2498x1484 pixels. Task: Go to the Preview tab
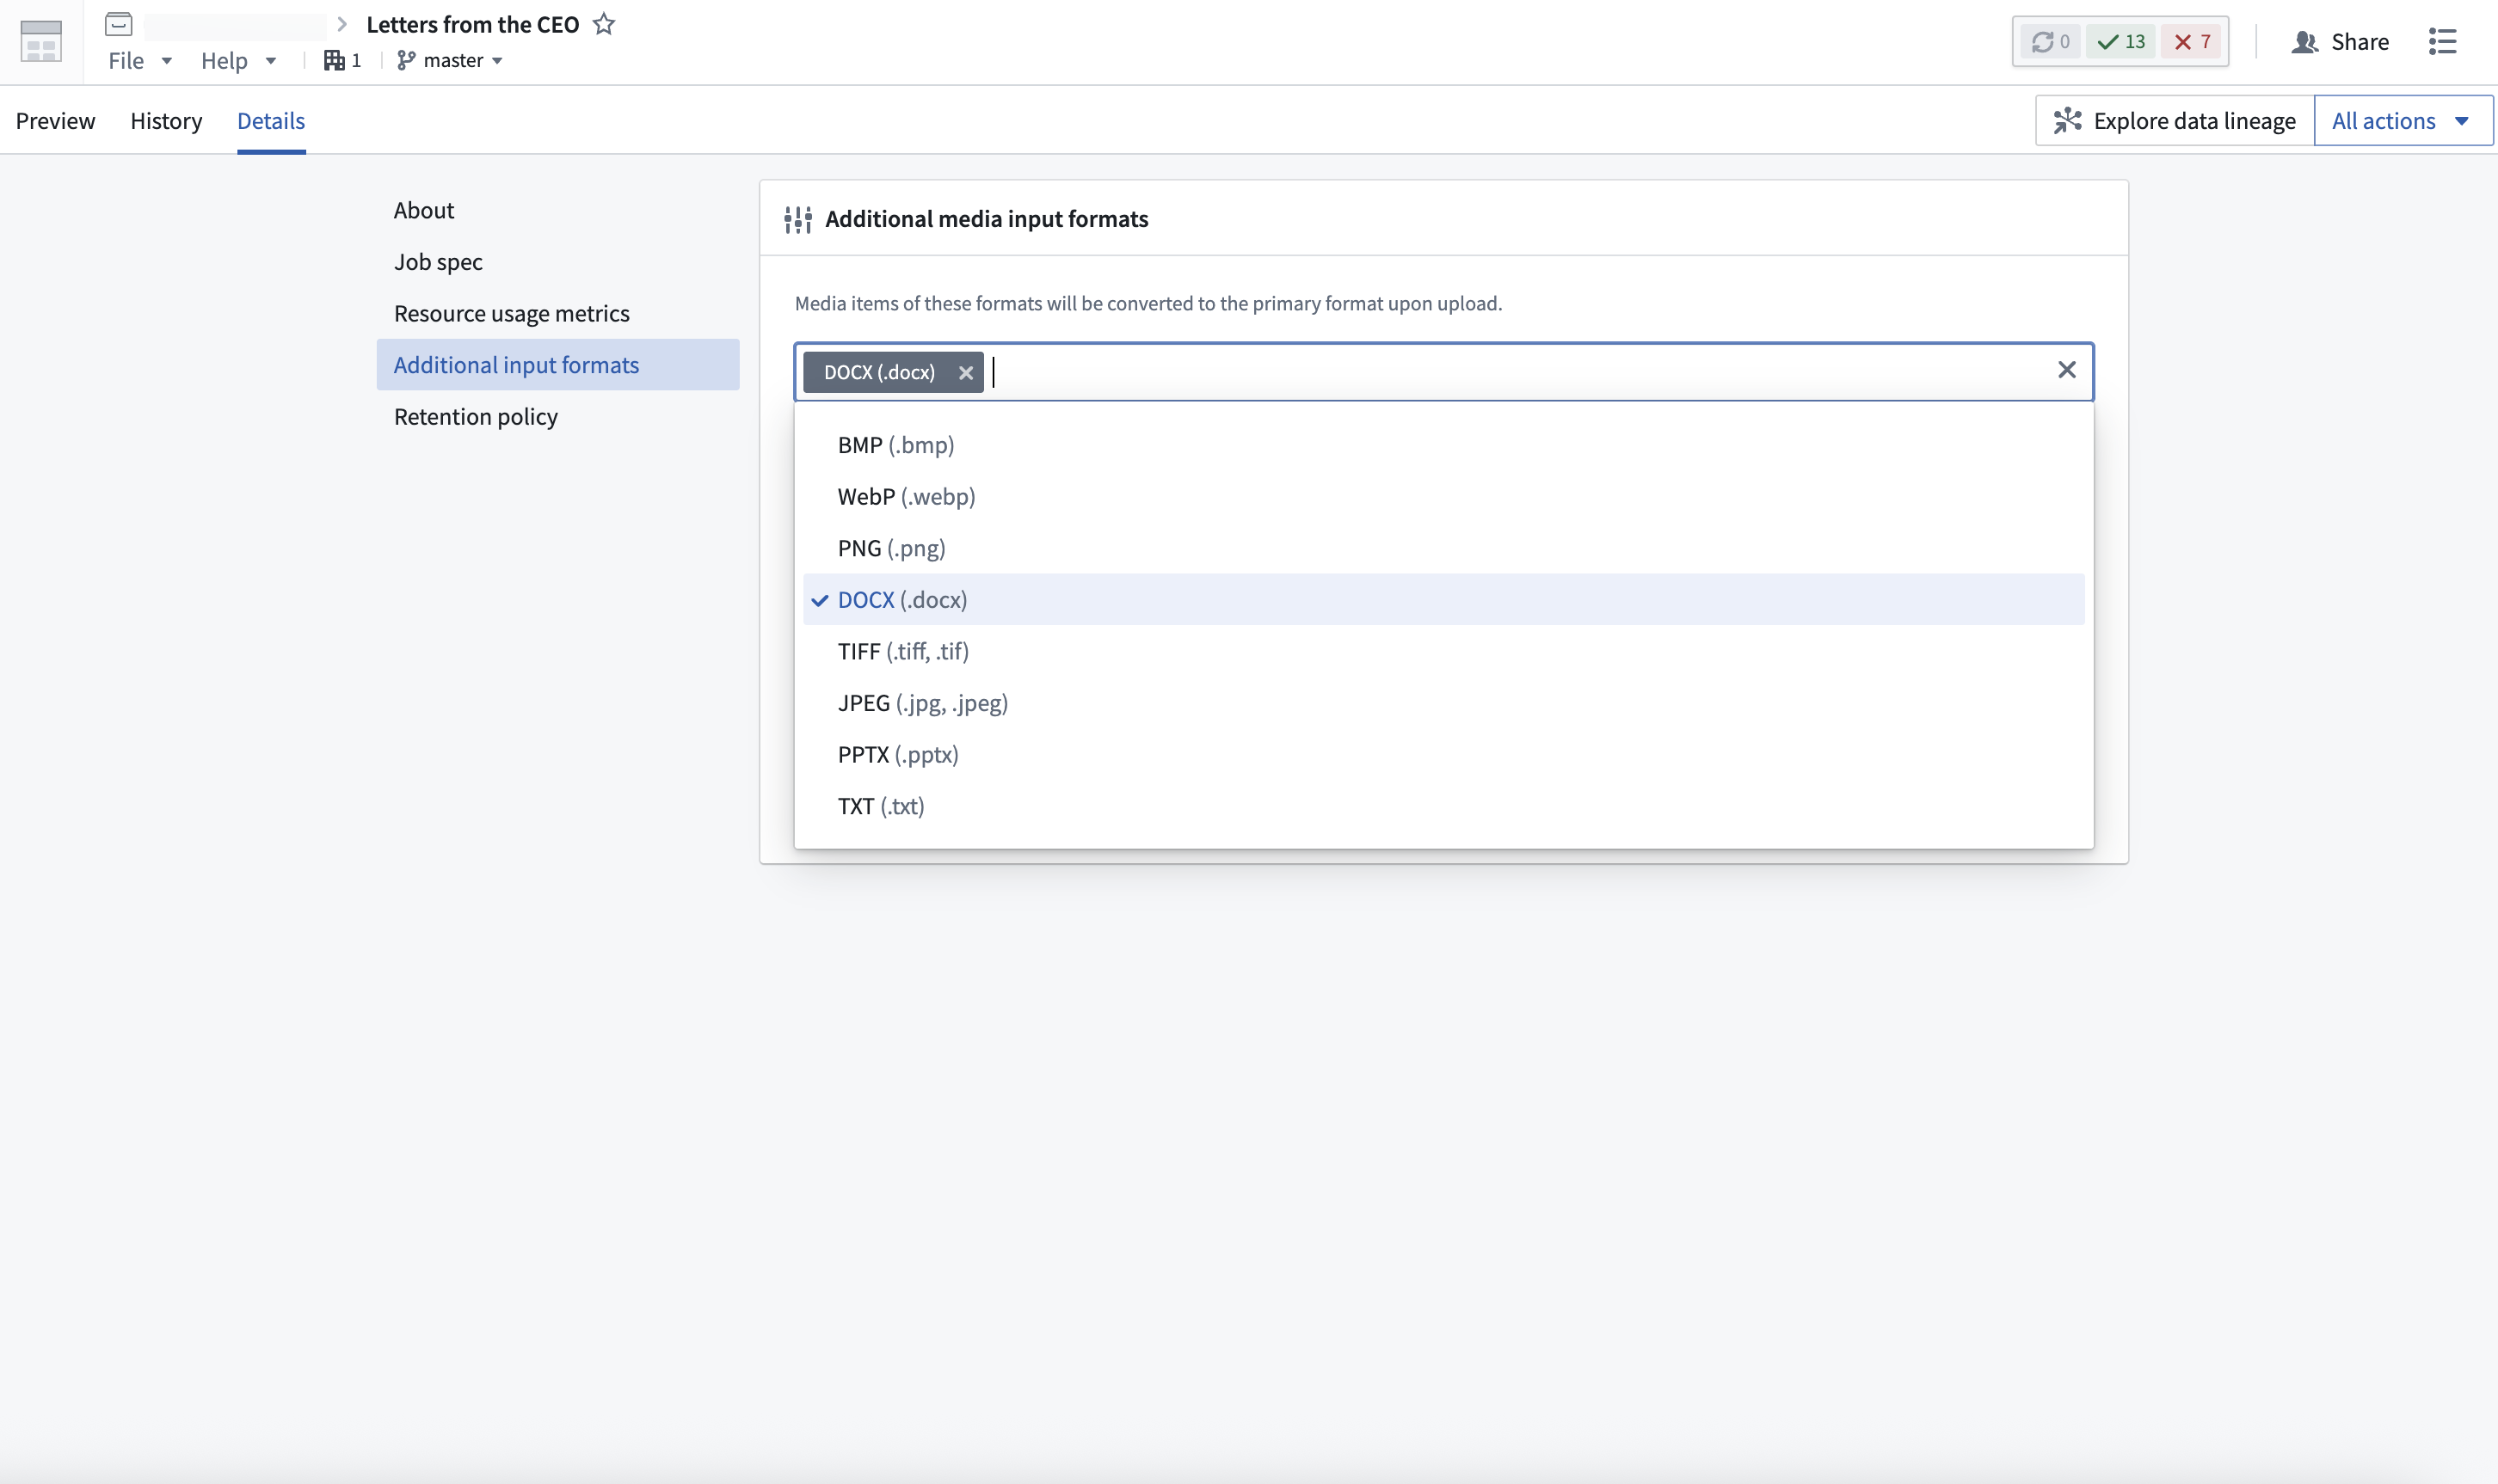click(x=56, y=120)
